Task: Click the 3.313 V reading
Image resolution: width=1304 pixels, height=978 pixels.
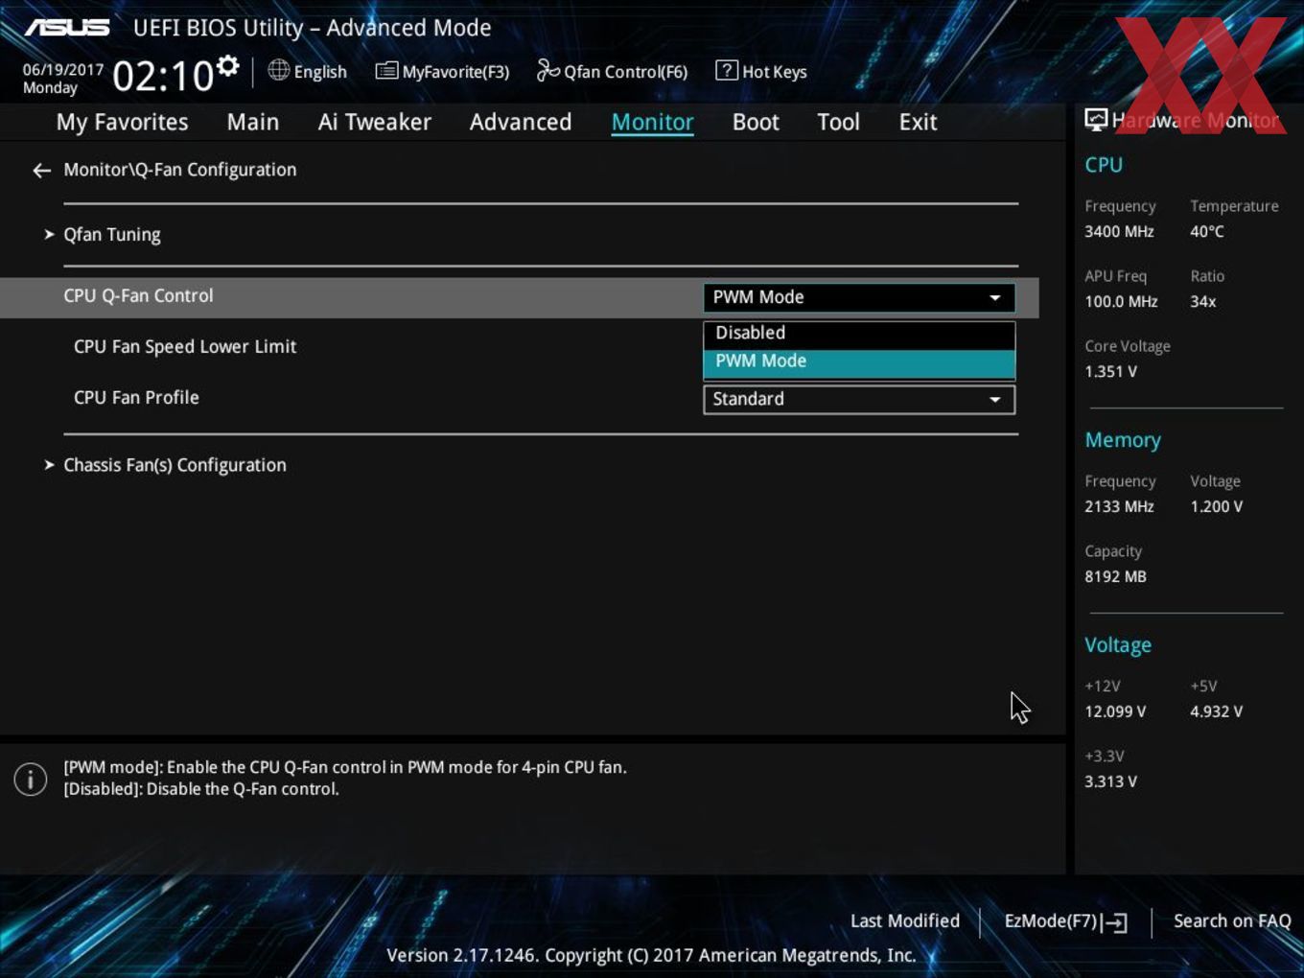Action: pos(1110,782)
